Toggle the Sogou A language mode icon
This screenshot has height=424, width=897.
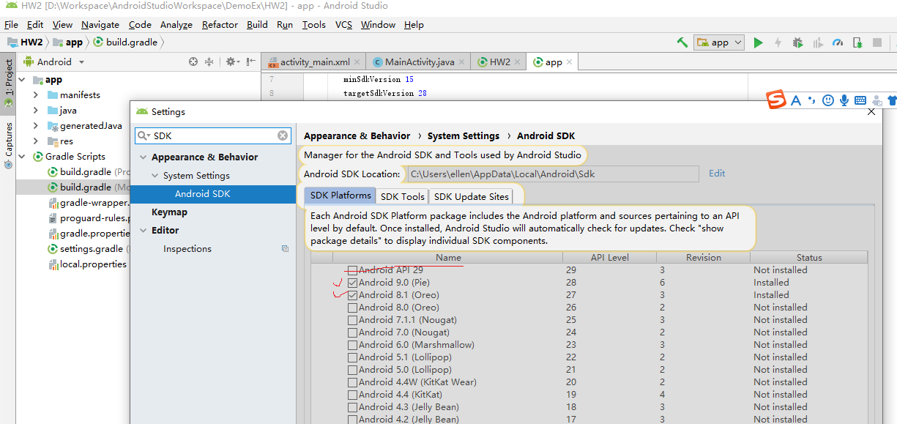(x=796, y=100)
